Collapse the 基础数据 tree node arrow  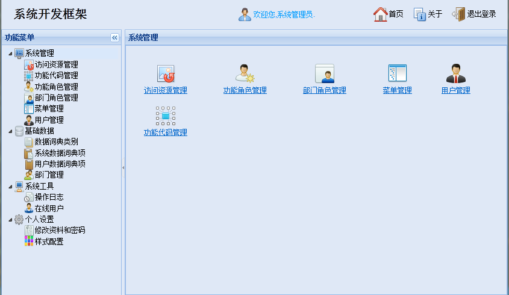[10, 131]
